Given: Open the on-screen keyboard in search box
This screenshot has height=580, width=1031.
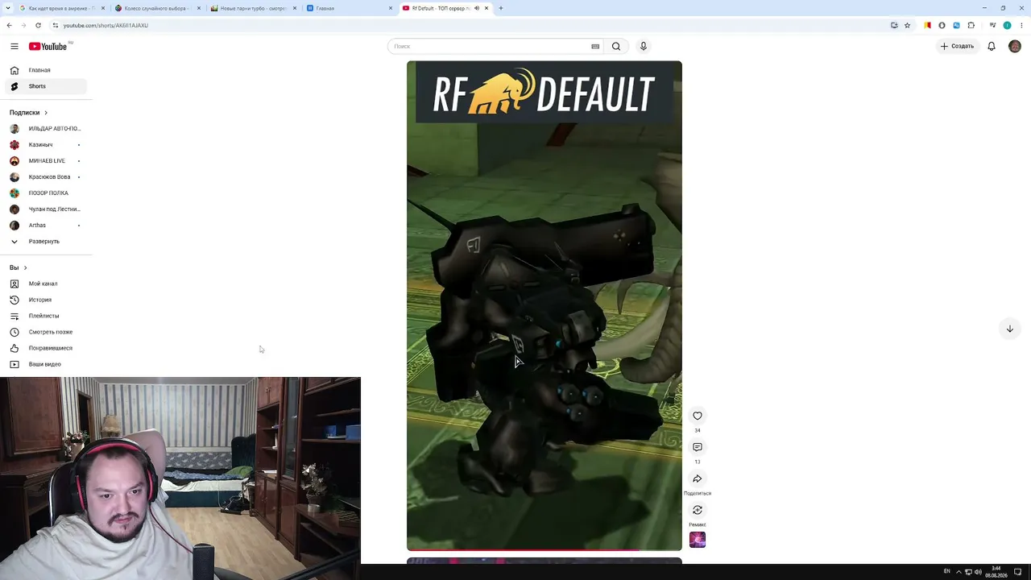Looking at the screenshot, I should coord(595,47).
